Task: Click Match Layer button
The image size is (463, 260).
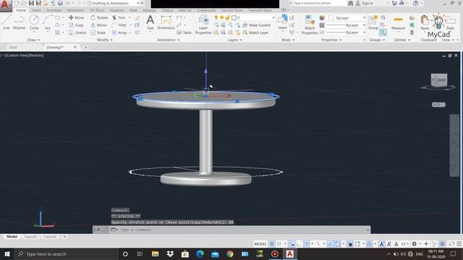Action: pos(255,32)
